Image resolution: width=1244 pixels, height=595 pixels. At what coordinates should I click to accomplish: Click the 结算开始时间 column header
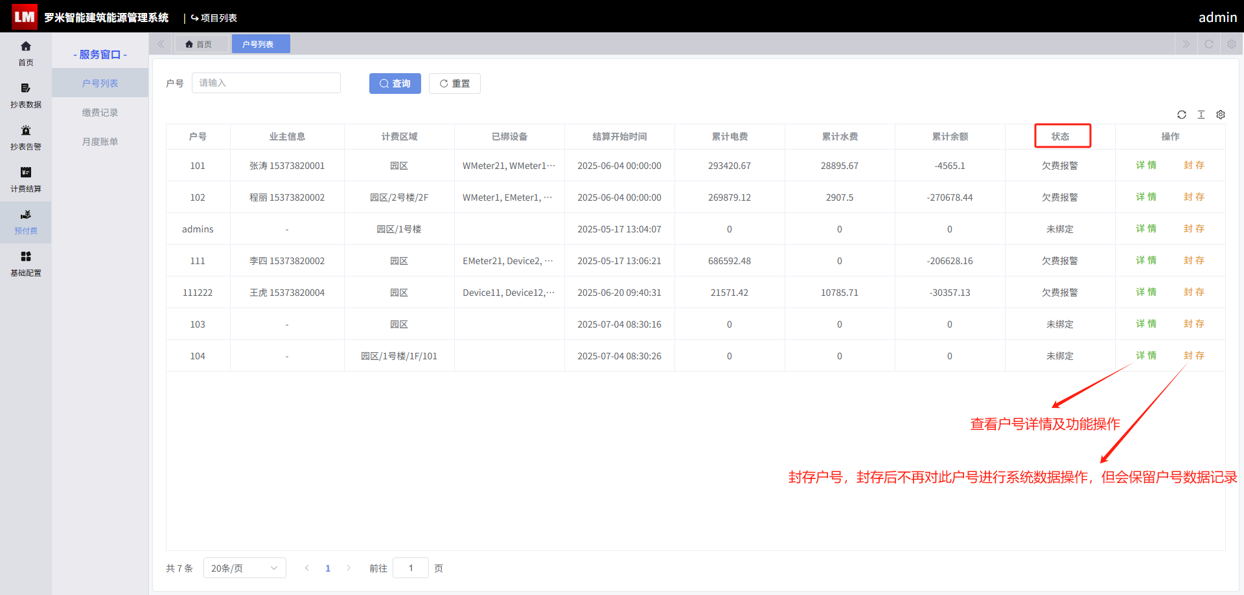point(619,137)
